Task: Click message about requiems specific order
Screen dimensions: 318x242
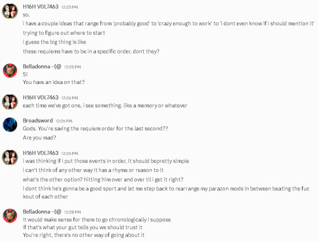Action: tap(91, 51)
